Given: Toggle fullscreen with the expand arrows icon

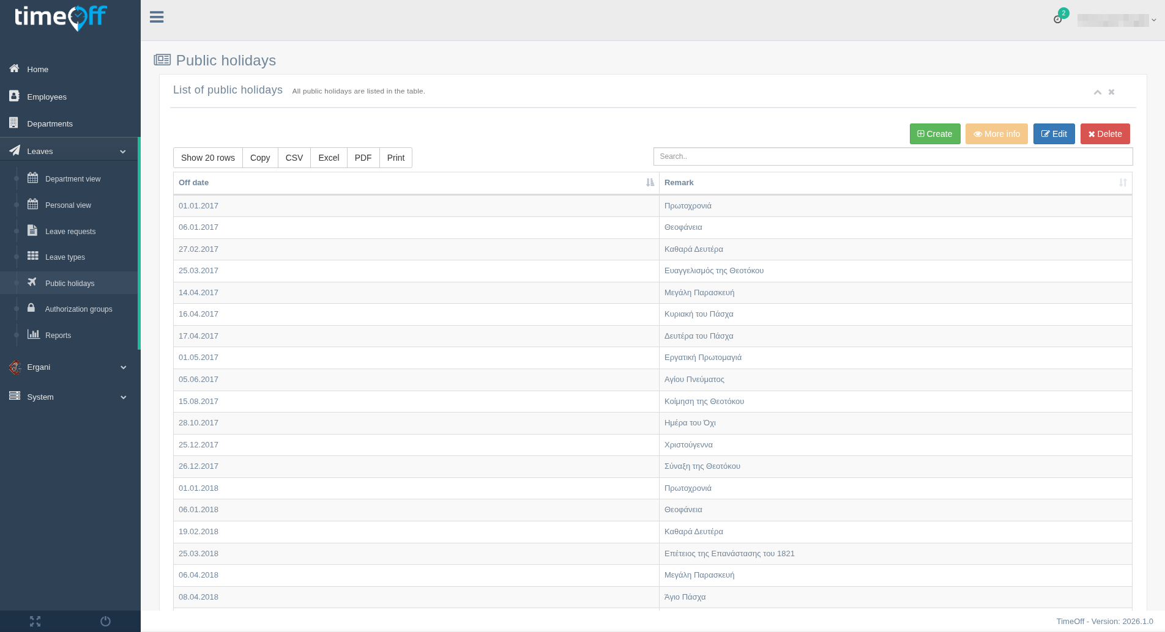Looking at the screenshot, I should tap(35, 621).
